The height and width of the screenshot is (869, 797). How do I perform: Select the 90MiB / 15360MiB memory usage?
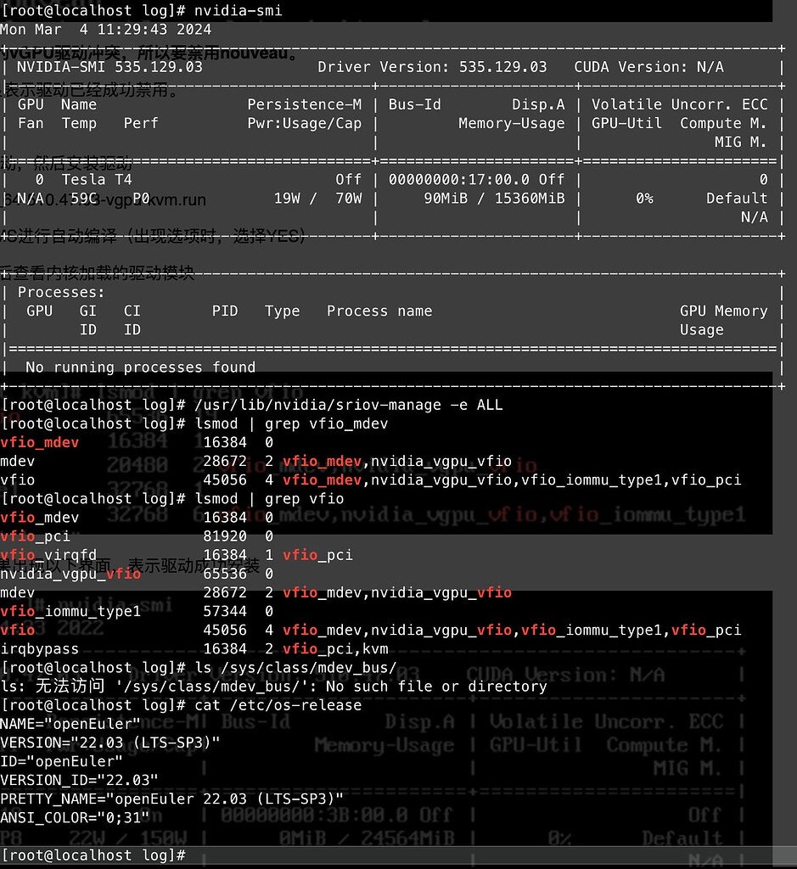point(494,199)
